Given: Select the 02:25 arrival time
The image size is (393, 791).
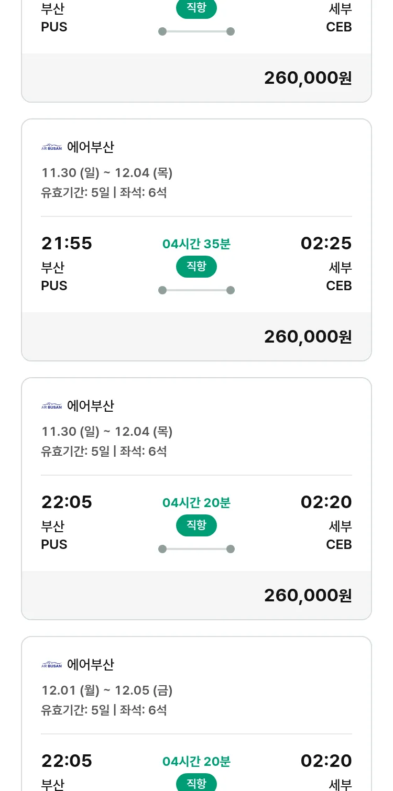Looking at the screenshot, I should [x=326, y=244].
